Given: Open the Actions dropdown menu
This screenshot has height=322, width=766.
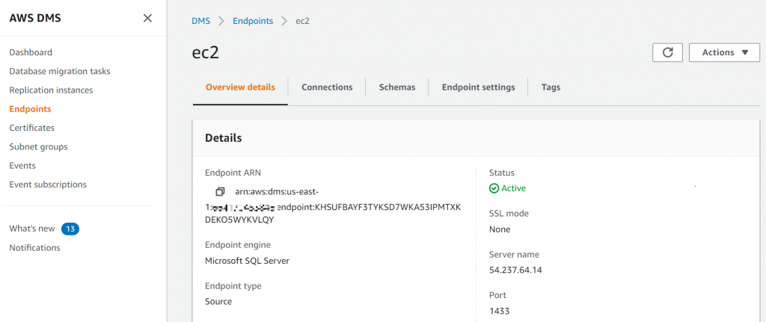Looking at the screenshot, I should [724, 52].
